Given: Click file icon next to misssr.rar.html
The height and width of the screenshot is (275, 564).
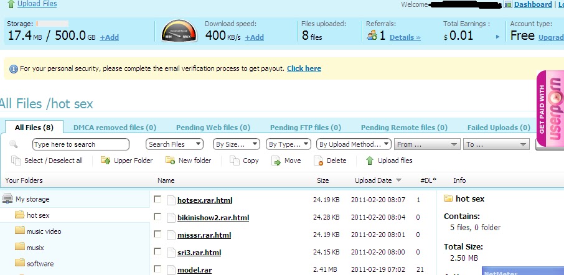Looking at the screenshot, I should 171,235.
